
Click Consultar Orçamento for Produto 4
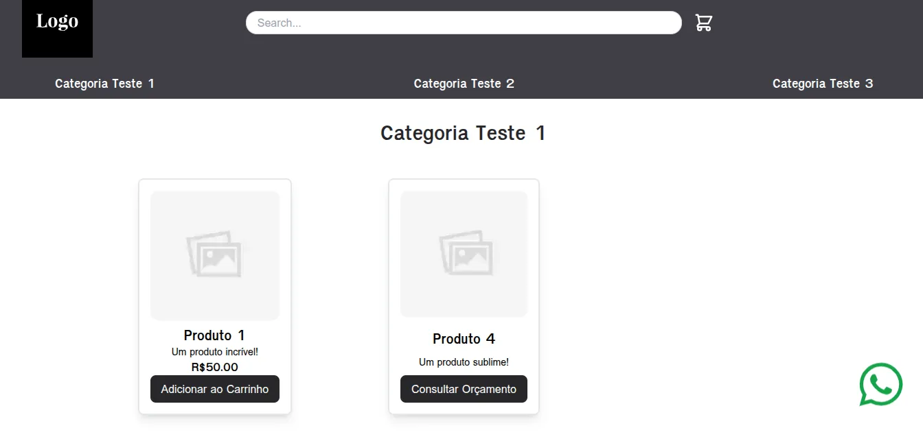(464, 389)
